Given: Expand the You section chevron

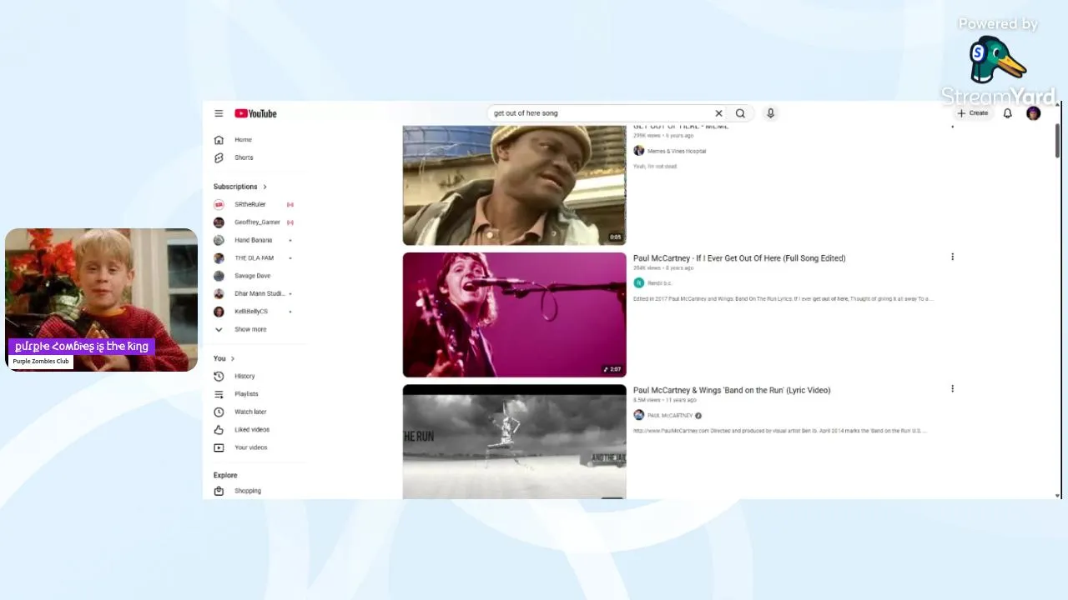Looking at the screenshot, I should 232,358.
